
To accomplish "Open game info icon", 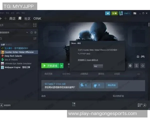I will pyautogui.click(x=136, y=66).
